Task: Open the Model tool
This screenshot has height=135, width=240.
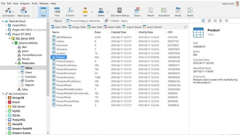Action: tap(178, 12)
